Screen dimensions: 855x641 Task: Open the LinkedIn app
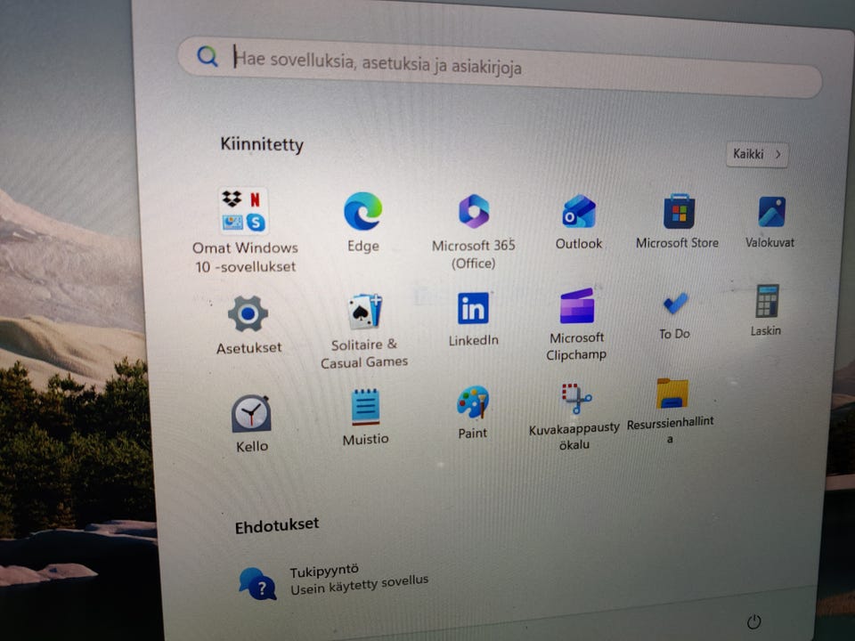pyautogui.click(x=473, y=319)
